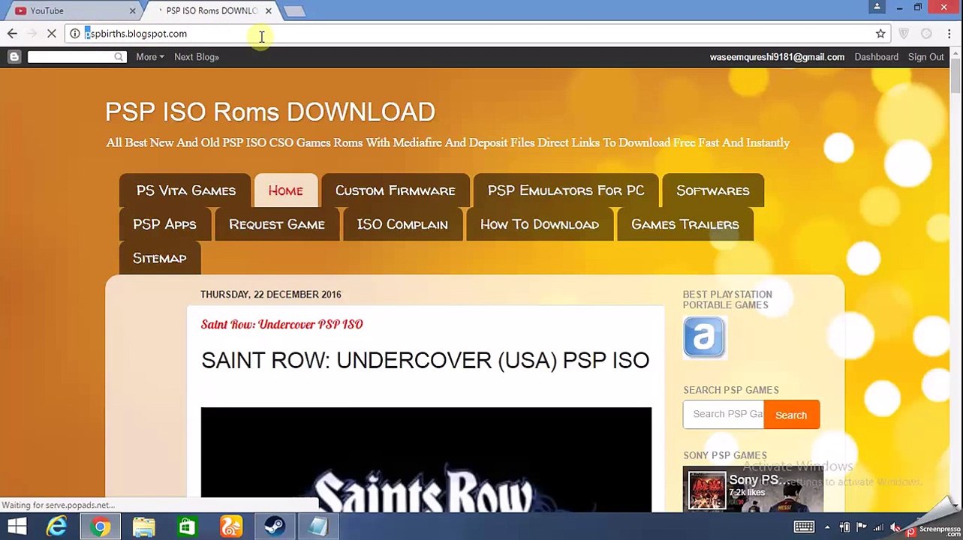The image size is (963, 540).
Task: Open PSP Emulators For PC page
Action: tap(566, 190)
